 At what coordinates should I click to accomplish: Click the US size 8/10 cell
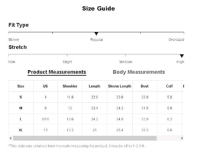[x=45, y=119]
